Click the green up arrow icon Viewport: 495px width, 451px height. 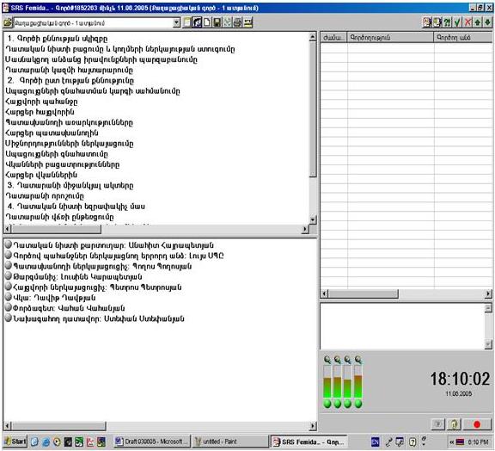[478, 22]
